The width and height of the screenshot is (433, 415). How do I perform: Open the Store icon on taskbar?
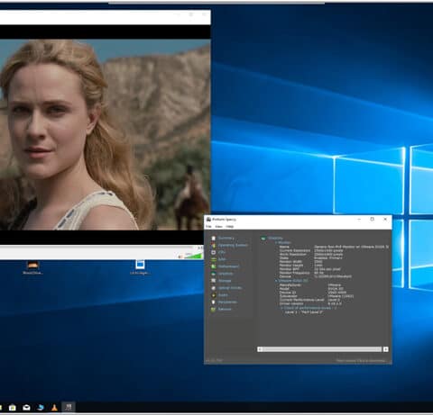pyautogui.click(x=13, y=407)
